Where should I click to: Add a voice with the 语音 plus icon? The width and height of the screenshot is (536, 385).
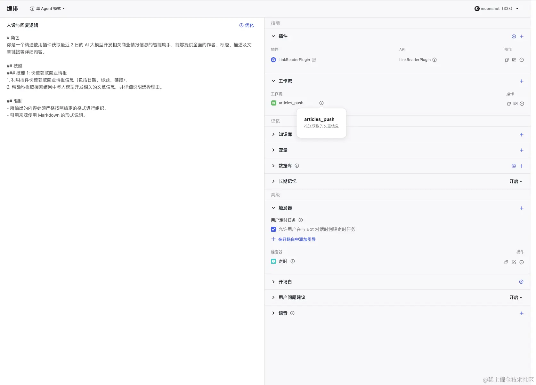522,313
